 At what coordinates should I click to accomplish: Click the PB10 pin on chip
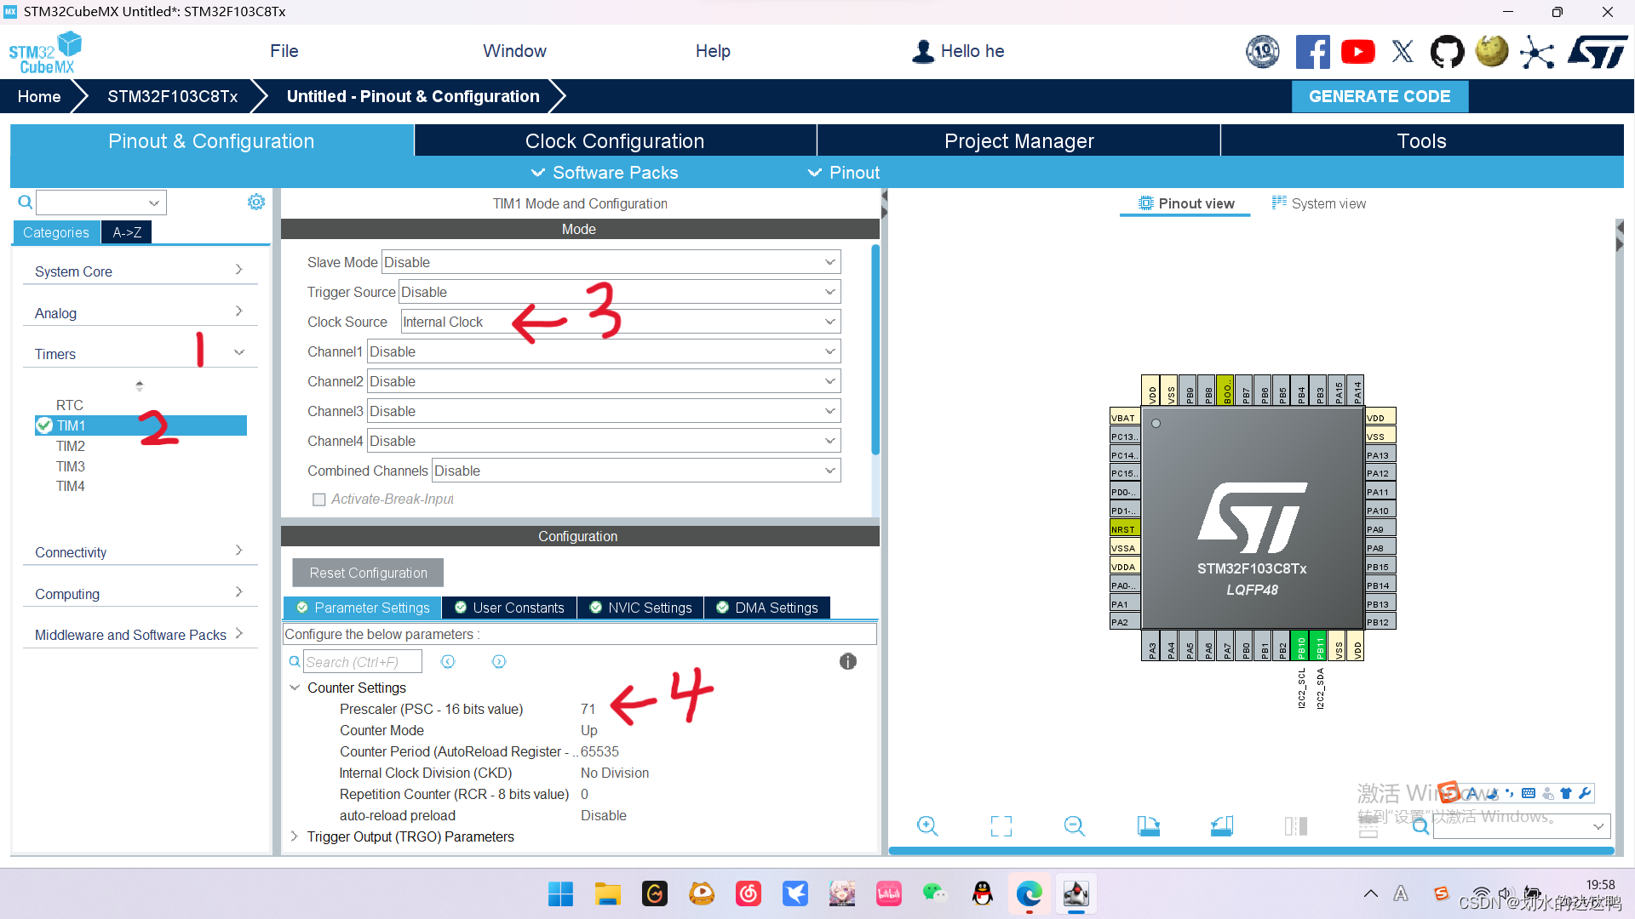click(x=1300, y=646)
